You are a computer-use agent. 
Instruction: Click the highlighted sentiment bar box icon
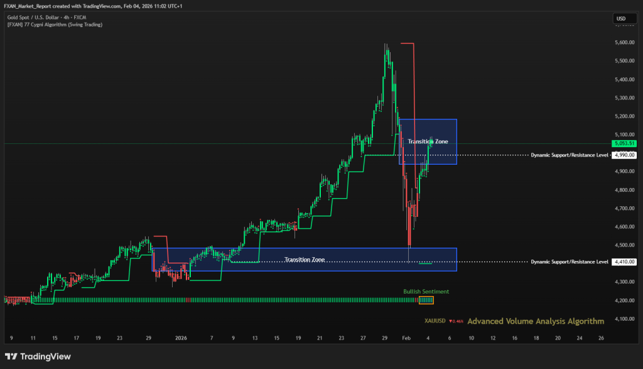(426, 300)
